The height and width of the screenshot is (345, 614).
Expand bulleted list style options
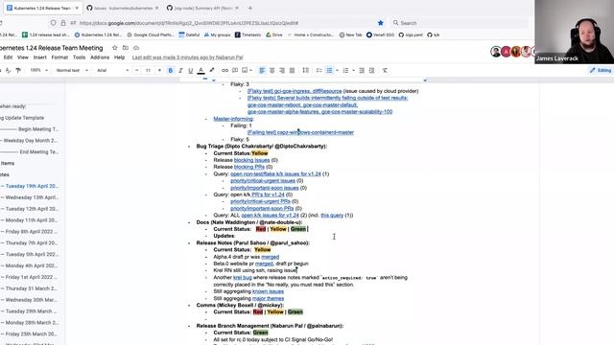click(x=337, y=70)
